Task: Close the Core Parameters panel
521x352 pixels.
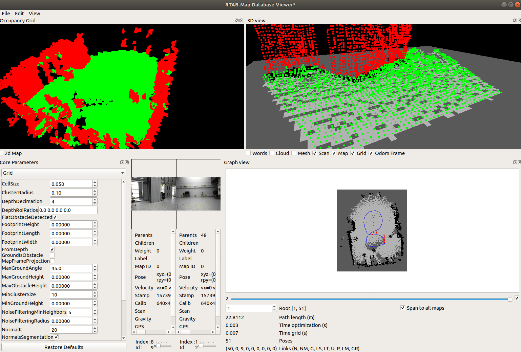Action: [127, 162]
